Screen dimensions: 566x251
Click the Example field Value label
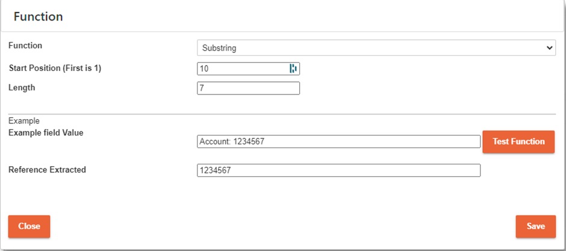tap(46, 132)
